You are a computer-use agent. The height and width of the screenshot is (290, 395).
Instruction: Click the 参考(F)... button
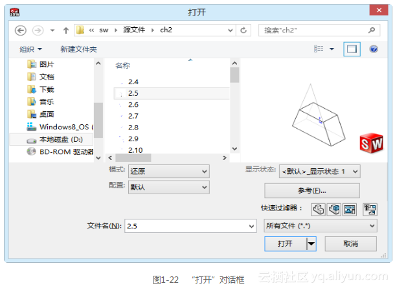[x=312, y=190]
